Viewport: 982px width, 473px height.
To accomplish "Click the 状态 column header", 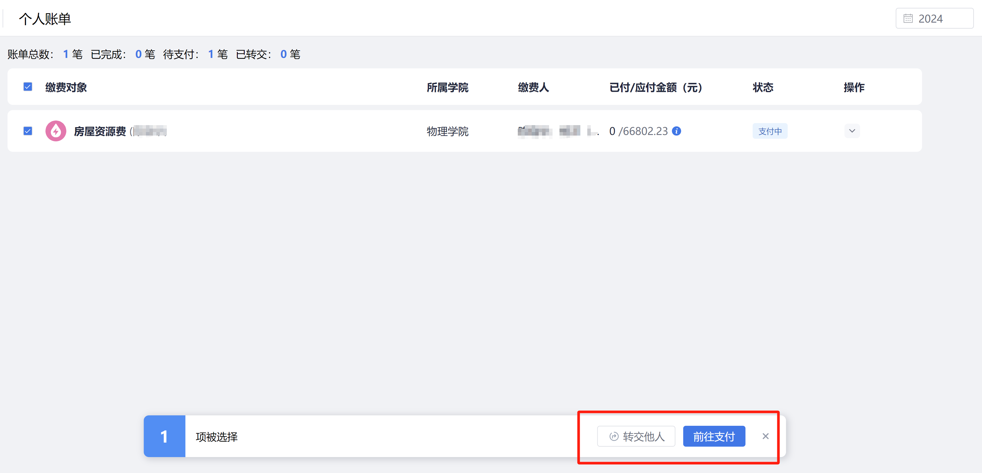I will click(762, 87).
